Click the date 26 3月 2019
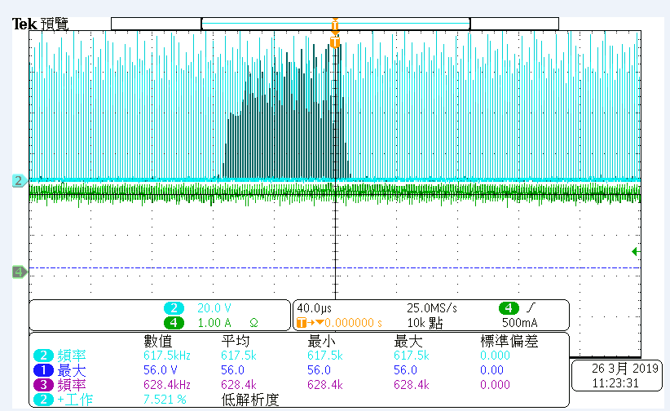The height and width of the screenshot is (411, 670). click(x=624, y=369)
